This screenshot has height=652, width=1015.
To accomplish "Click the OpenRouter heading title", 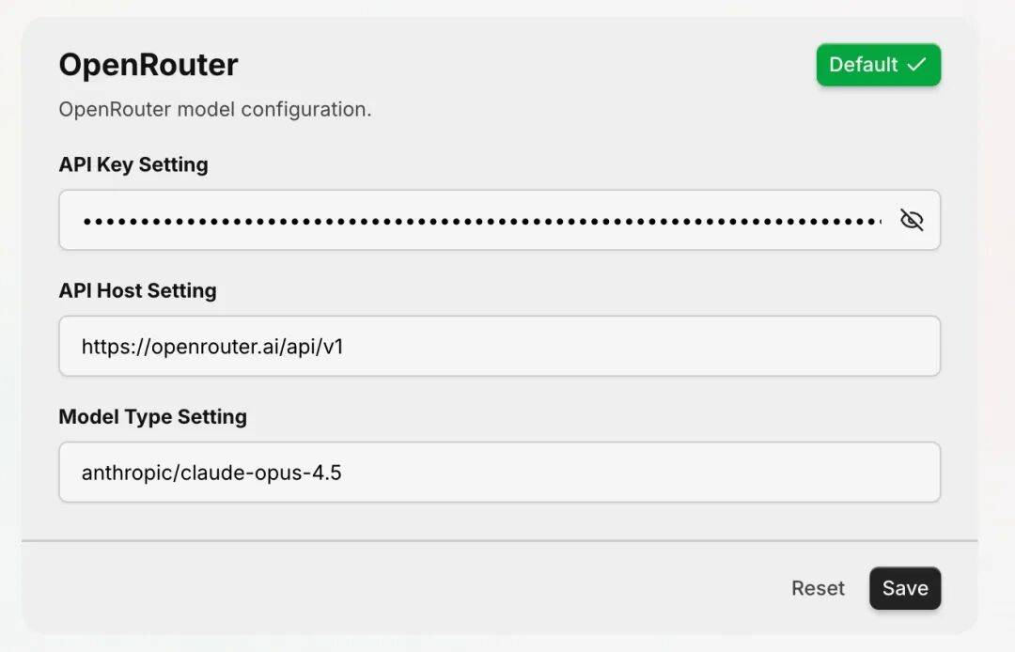I will click(148, 65).
